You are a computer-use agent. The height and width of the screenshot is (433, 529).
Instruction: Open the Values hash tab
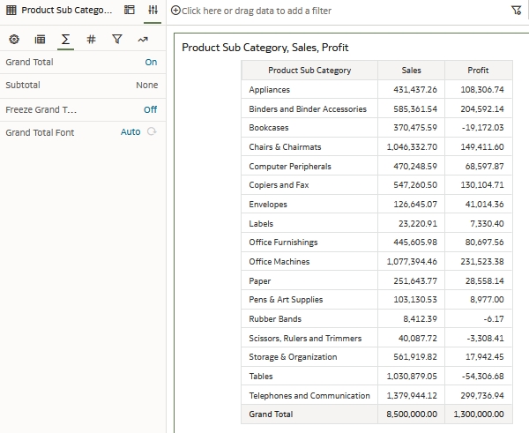[91, 39]
